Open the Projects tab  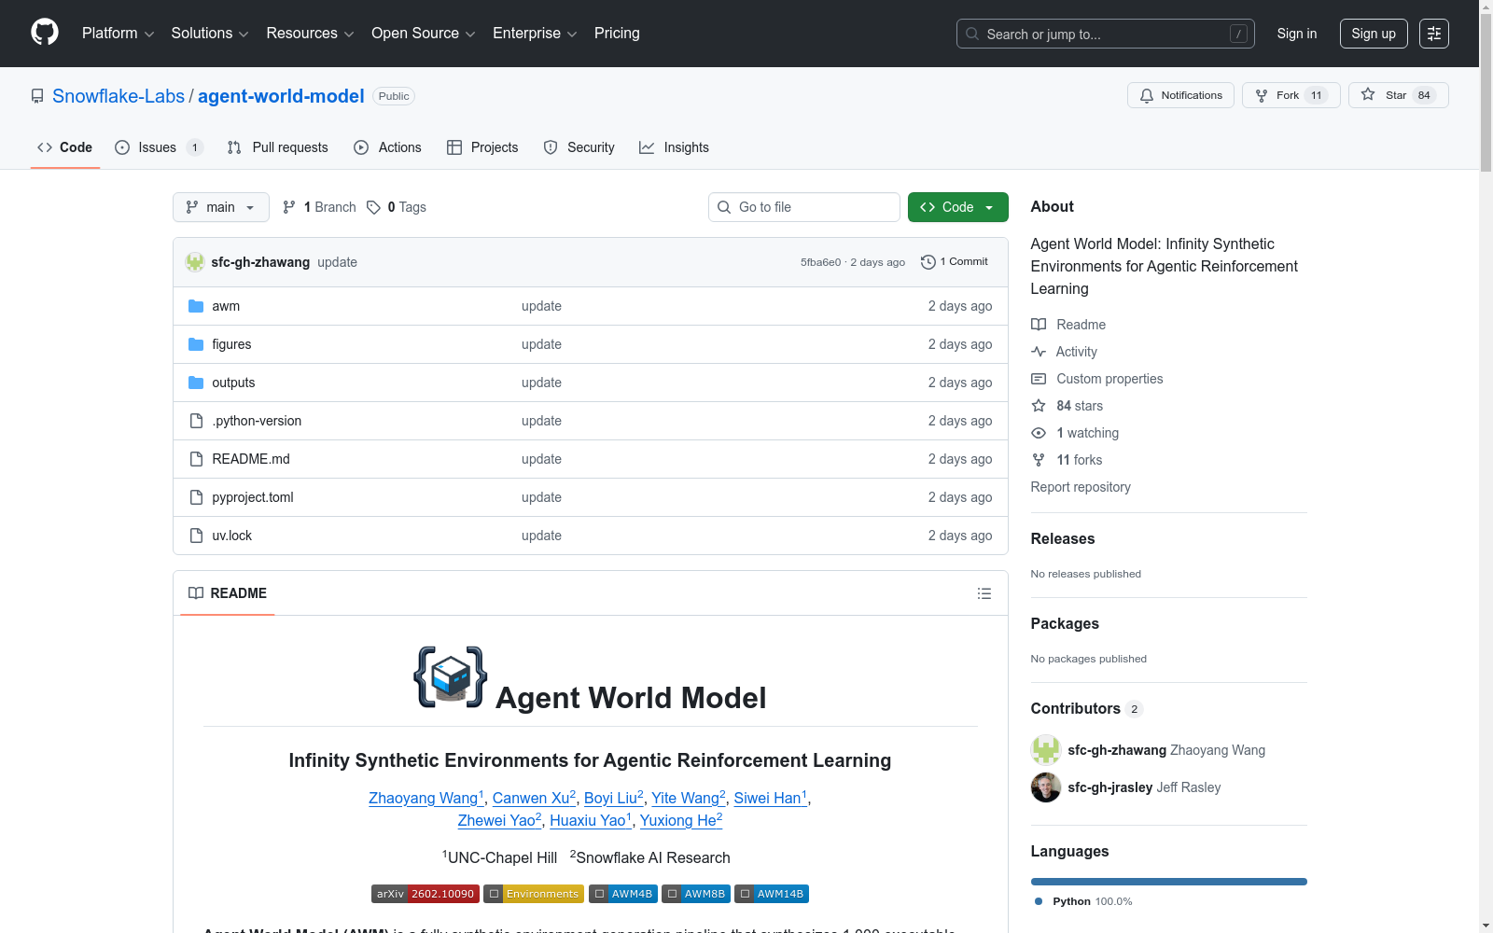482,147
